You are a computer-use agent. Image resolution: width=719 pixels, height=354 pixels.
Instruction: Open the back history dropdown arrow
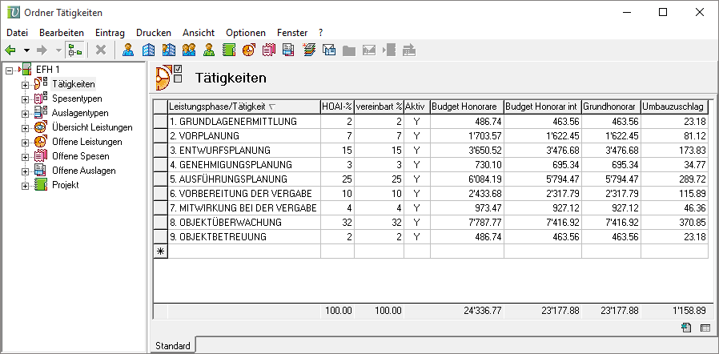tap(26, 50)
